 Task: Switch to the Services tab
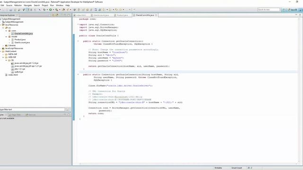click(x=31, y=115)
